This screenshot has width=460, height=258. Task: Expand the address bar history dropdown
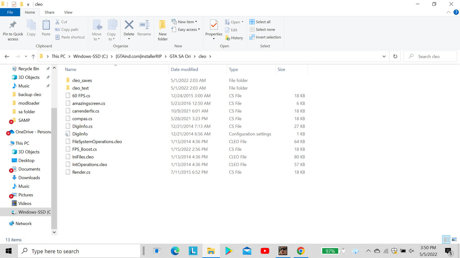384,57
